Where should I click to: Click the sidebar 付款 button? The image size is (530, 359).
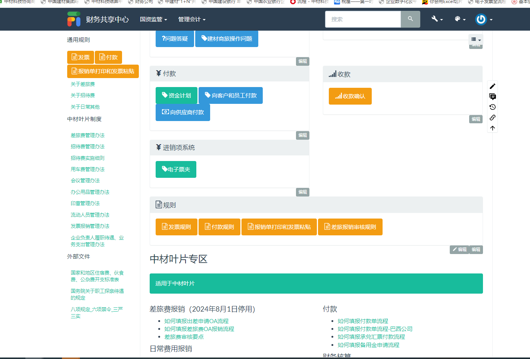[108, 57]
